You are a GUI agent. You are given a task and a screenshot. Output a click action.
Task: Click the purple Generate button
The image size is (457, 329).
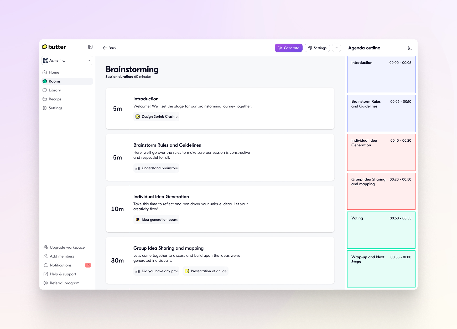coord(288,48)
